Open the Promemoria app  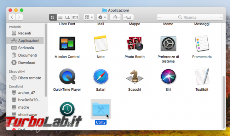(x=202, y=43)
